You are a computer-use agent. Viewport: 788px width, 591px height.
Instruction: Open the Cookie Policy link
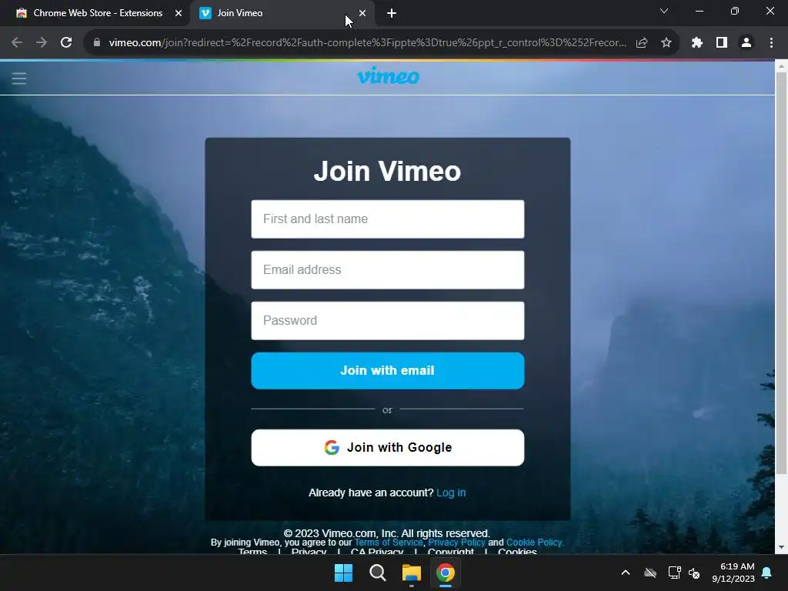535,543
